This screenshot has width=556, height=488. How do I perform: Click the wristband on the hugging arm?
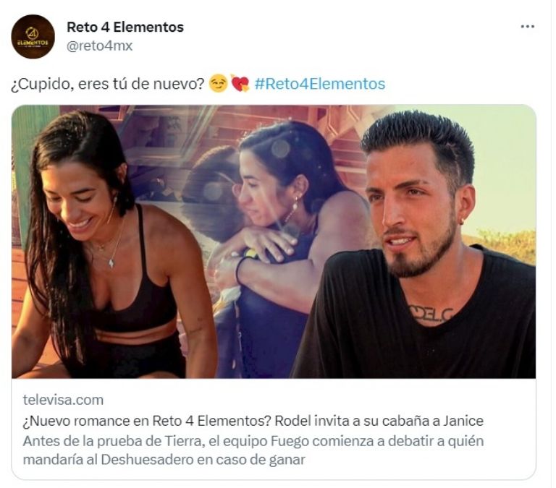tap(239, 268)
